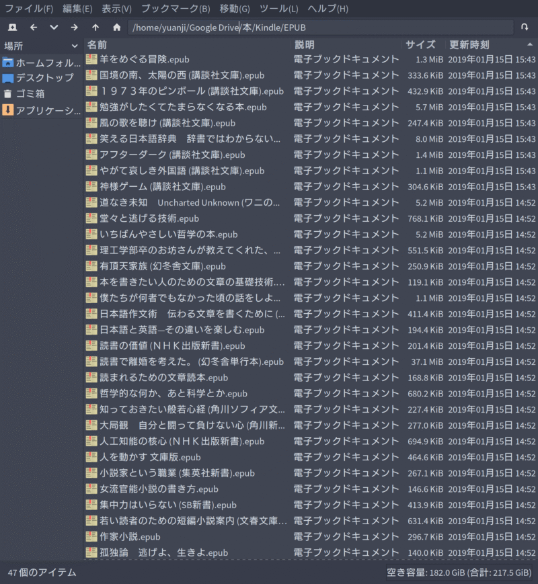Sort files by サイズ column header
Image resolution: width=538 pixels, height=584 pixels.
click(x=420, y=45)
